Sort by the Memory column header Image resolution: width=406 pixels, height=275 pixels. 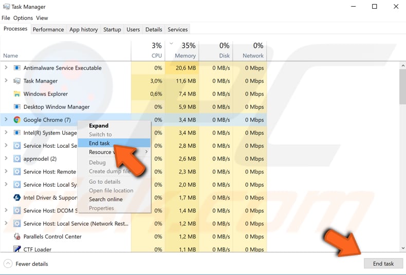click(182, 51)
